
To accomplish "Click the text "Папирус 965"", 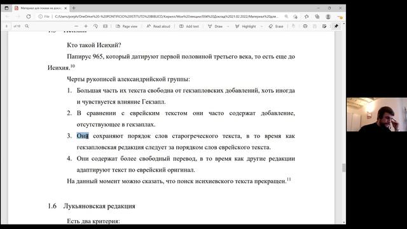I will tap(85, 57).
